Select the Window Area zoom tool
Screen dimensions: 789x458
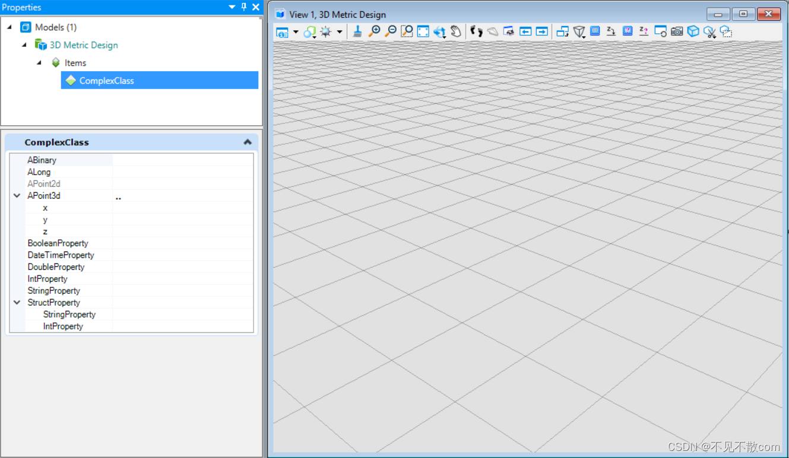[407, 31]
